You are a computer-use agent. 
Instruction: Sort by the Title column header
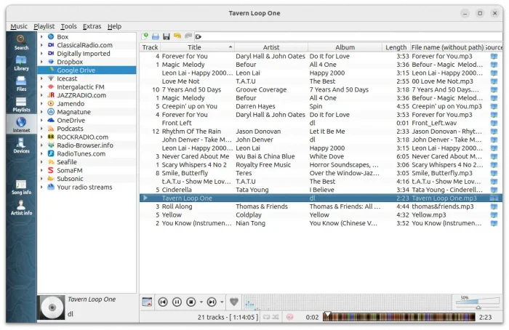197,47
